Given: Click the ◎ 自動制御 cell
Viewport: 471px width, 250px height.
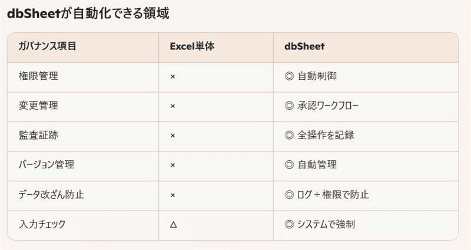Looking at the screenshot, I should 310,76.
